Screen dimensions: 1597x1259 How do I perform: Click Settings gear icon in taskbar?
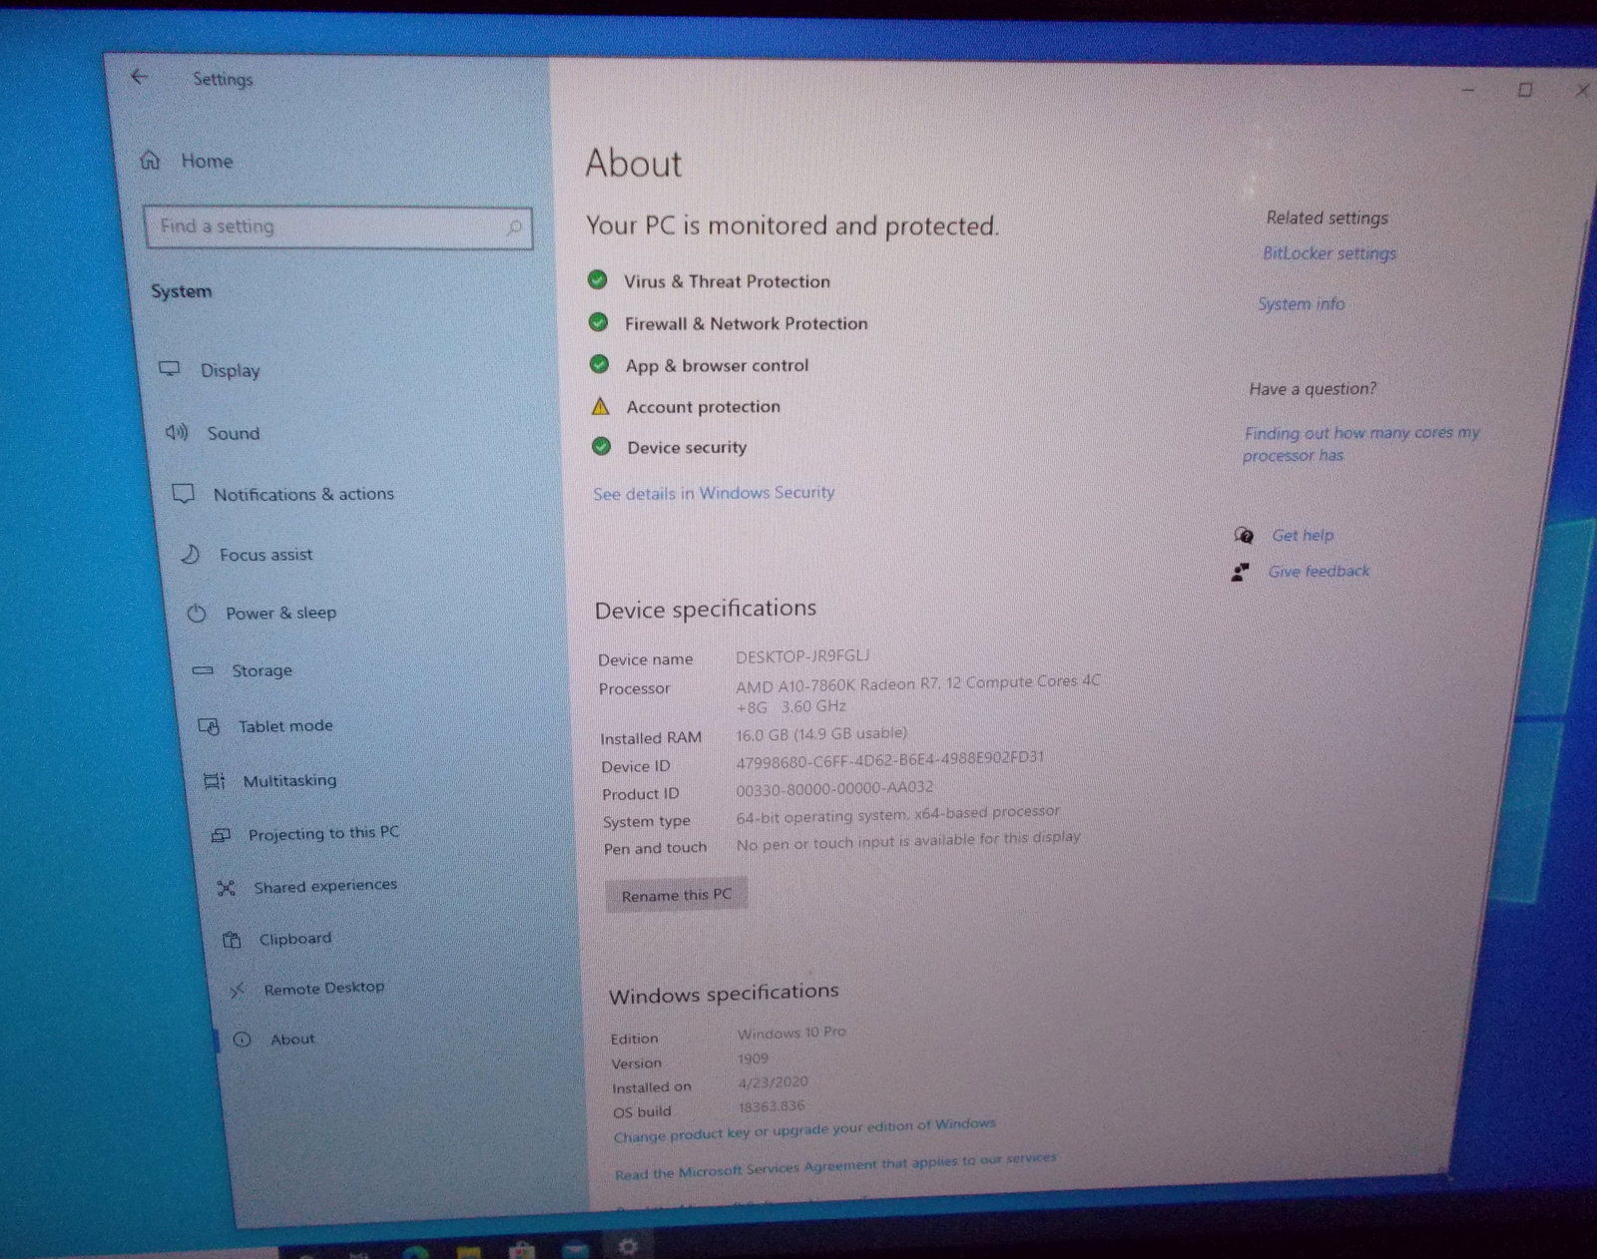point(628,1247)
